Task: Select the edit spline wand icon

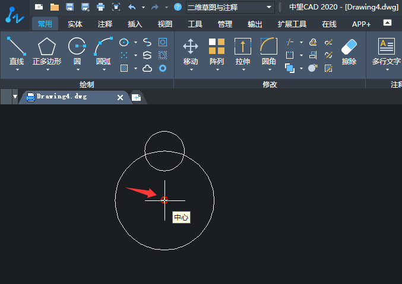Action: point(328,55)
